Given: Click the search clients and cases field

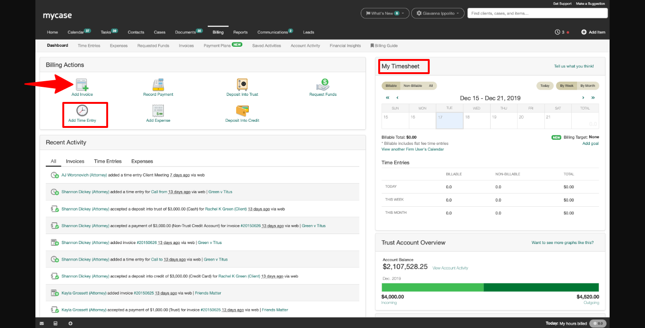Looking at the screenshot, I should click(537, 13).
